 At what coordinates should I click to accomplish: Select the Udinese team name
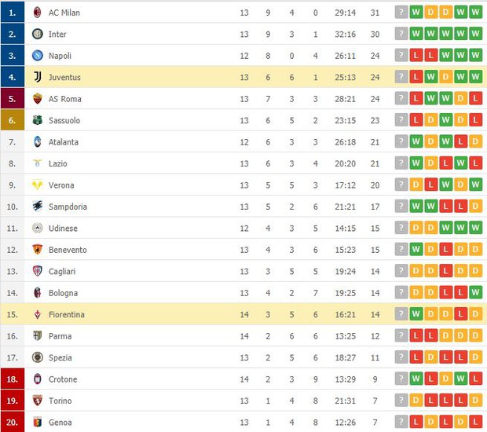pos(64,228)
